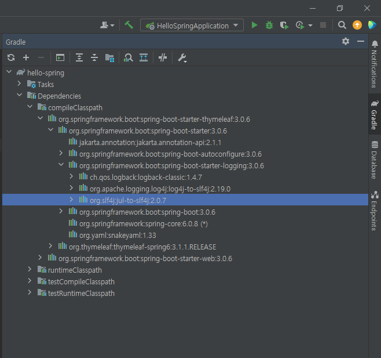381x358 pixels.
Task: Expand the Tasks node
Action: [20, 84]
